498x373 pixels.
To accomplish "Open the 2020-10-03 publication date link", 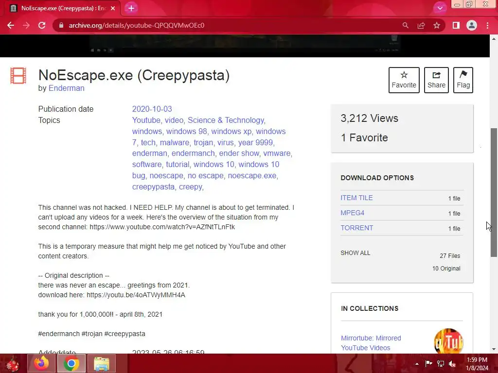I will click(x=152, y=109).
